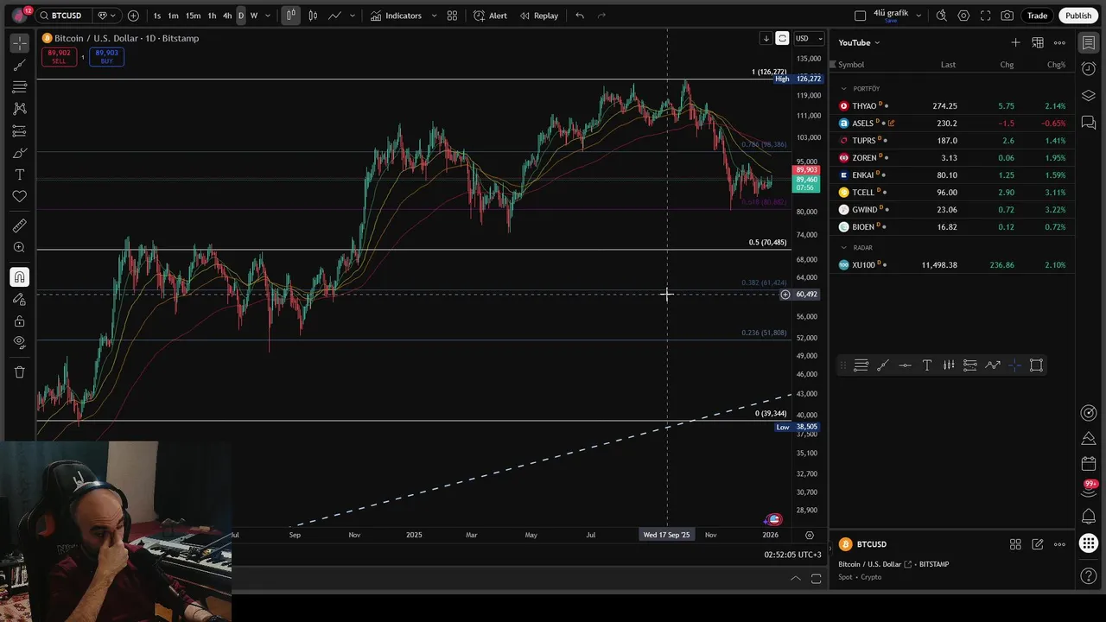Viewport: 1106px width, 622px height.
Task: Open the timeframe interval dropdown arrow
Action: click(x=267, y=16)
